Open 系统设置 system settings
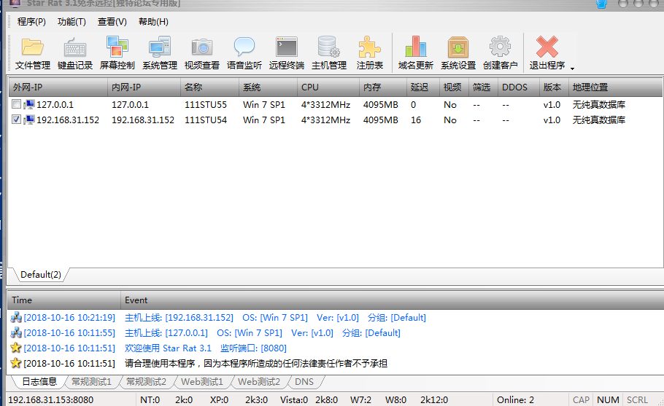This screenshot has width=664, height=406. click(458, 53)
